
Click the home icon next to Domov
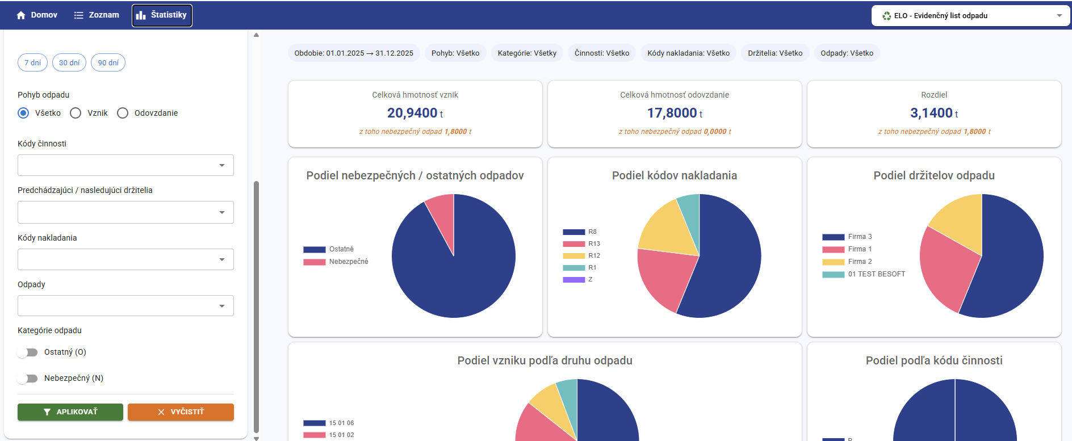click(x=21, y=15)
